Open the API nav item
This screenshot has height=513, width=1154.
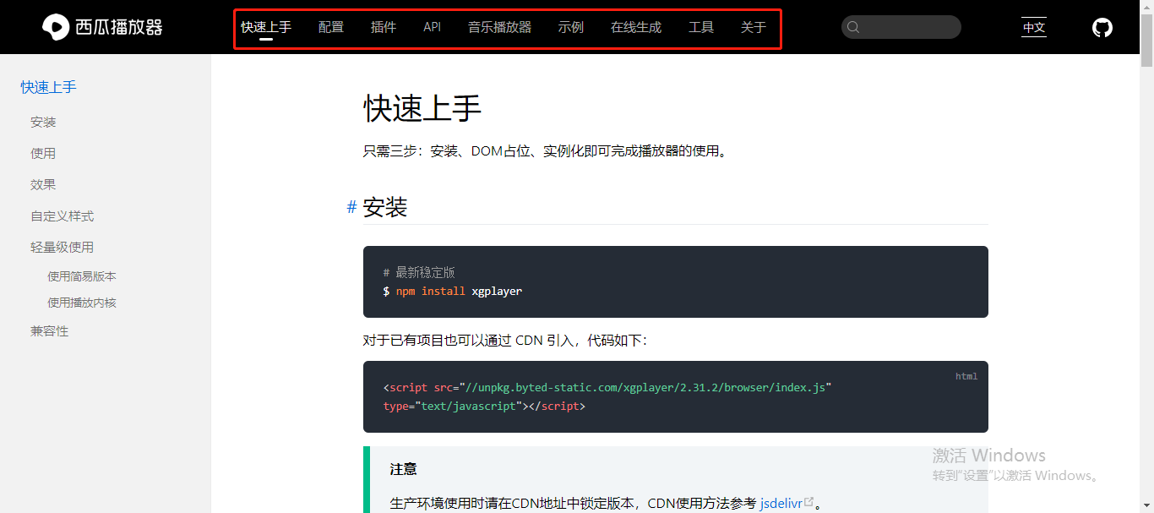tap(432, 27)
